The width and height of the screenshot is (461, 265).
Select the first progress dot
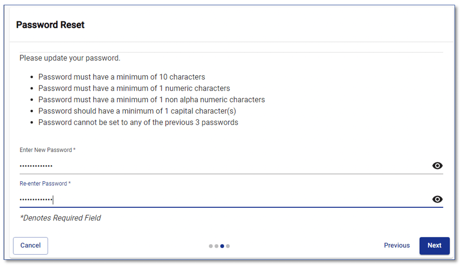tap(211, 246)
